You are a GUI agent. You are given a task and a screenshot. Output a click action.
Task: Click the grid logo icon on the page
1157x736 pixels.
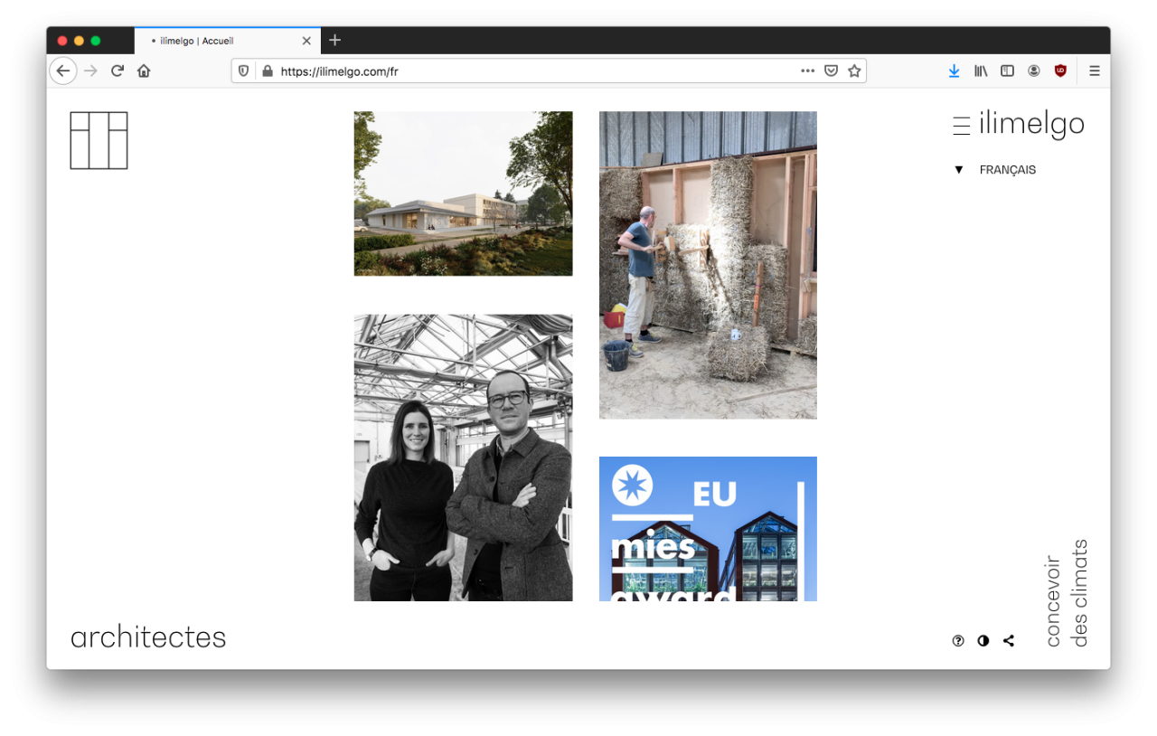click(x=99, y=140)
